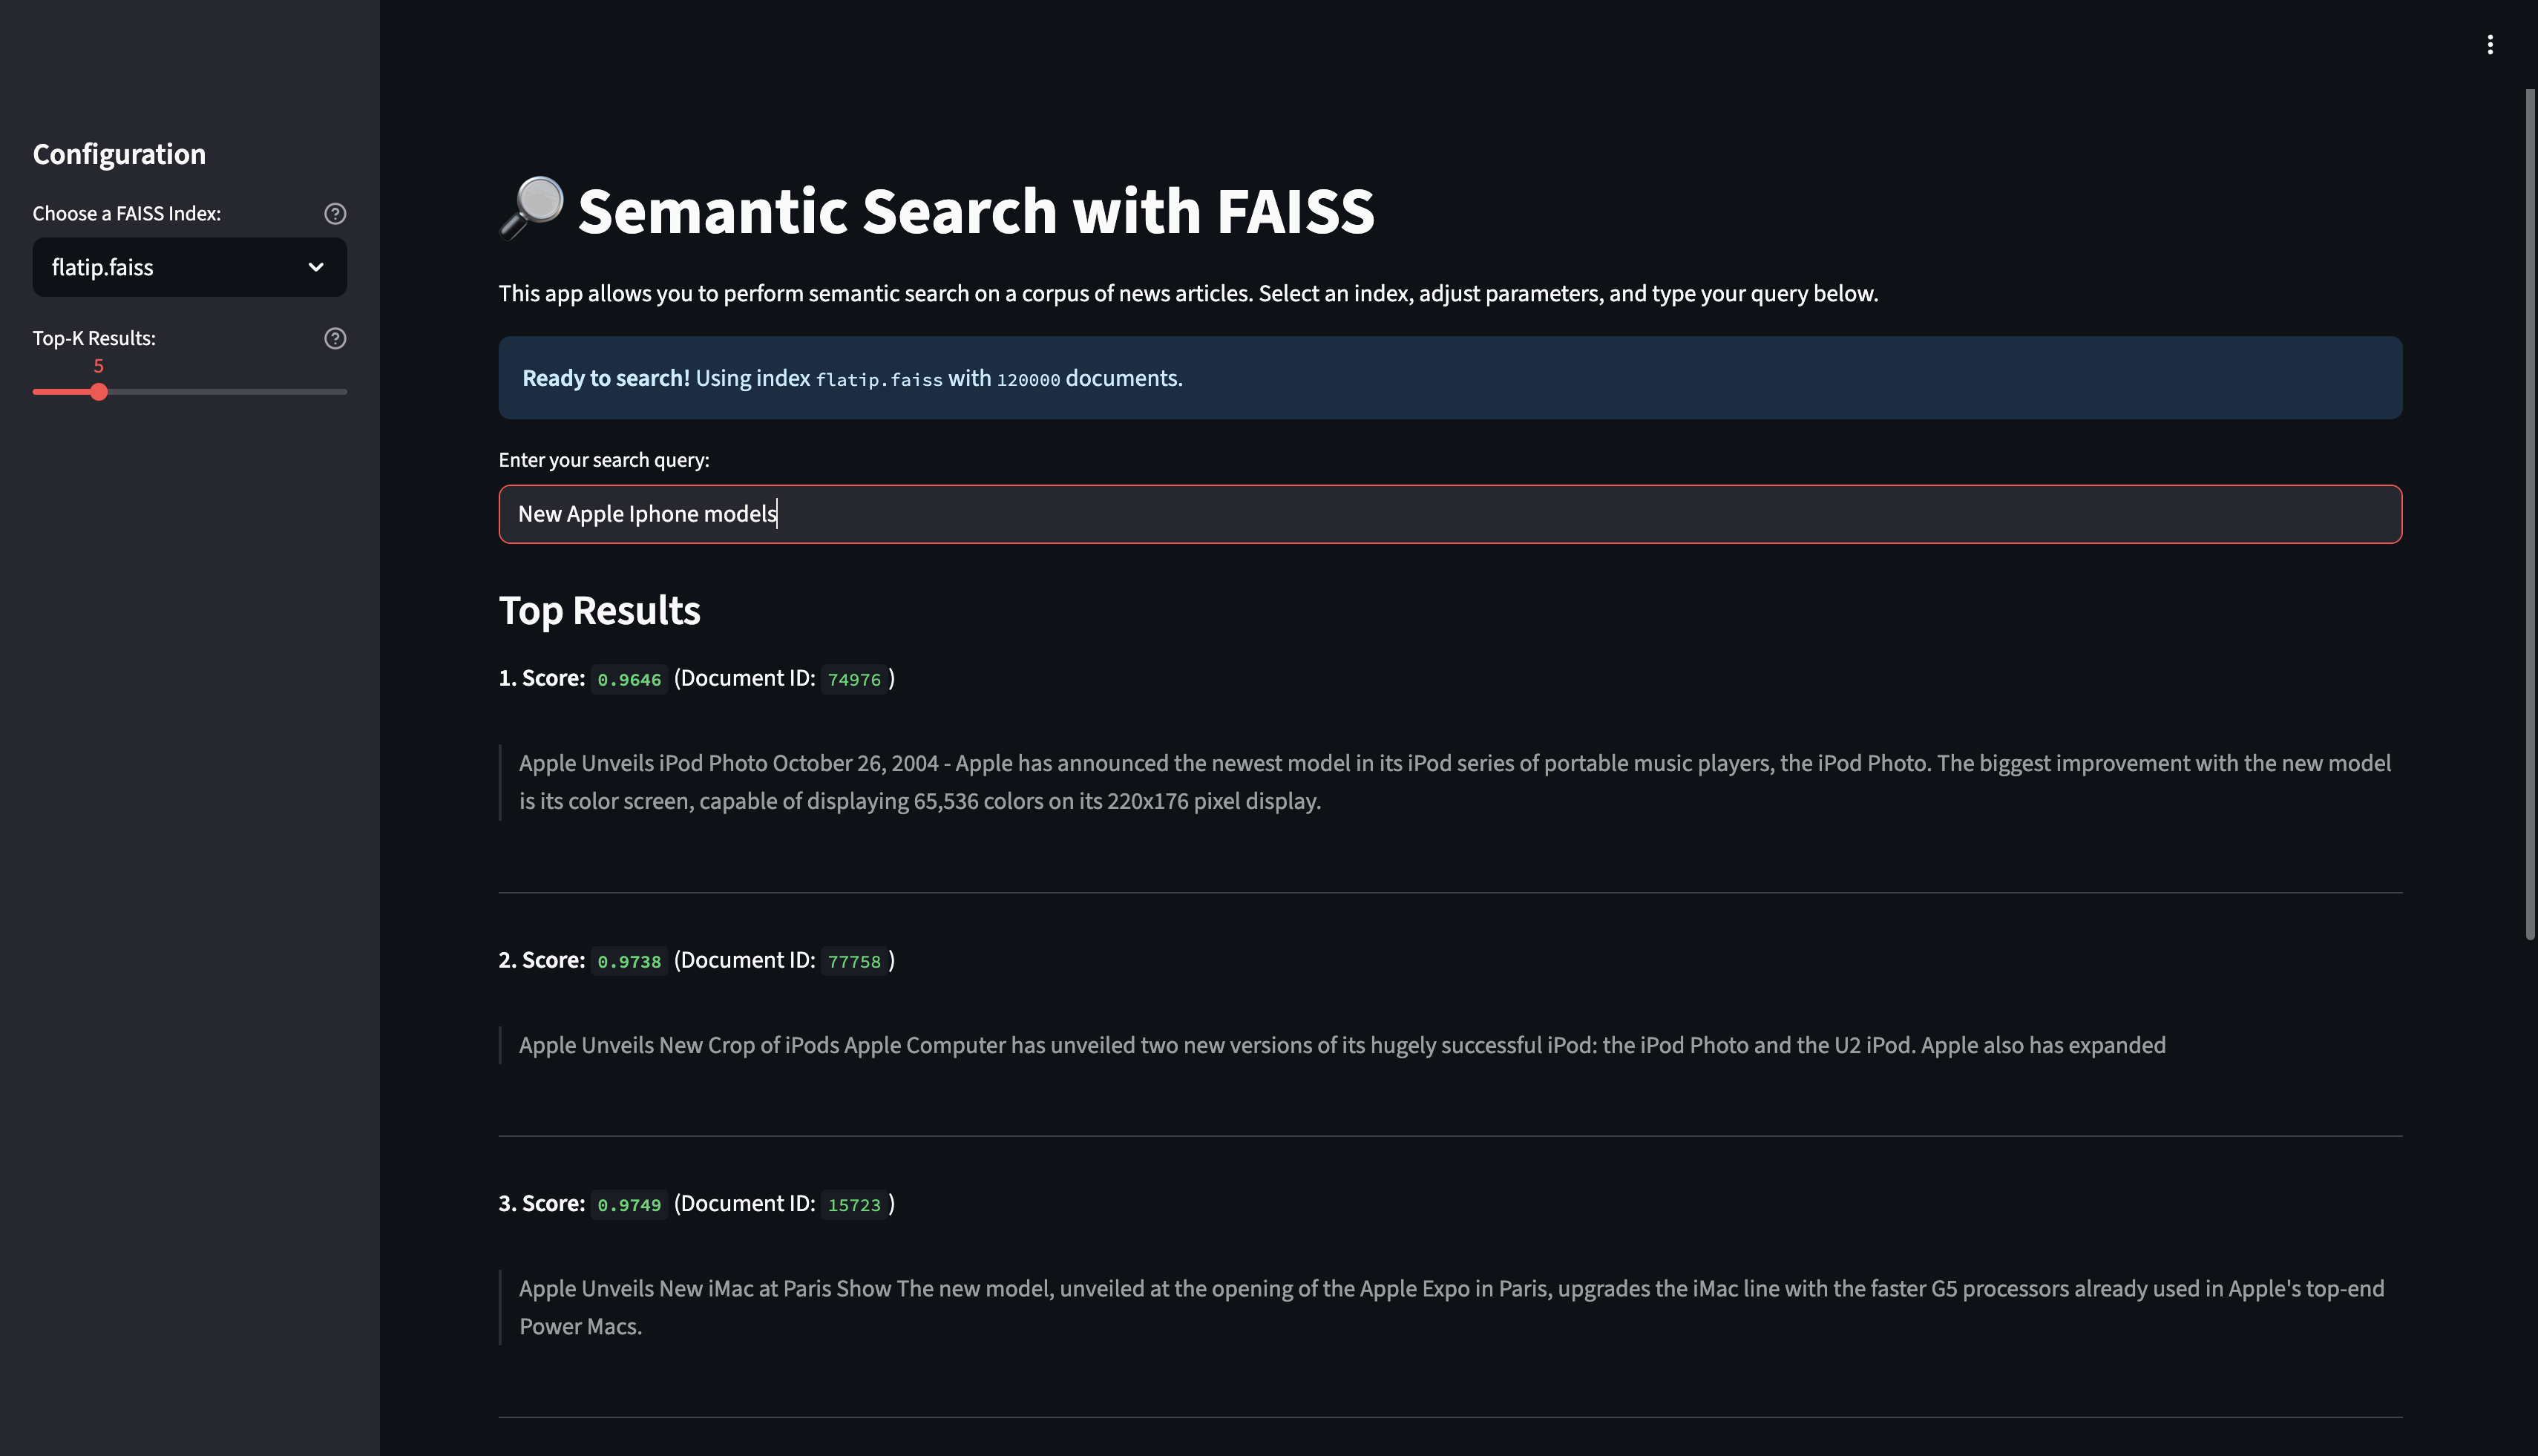This screenshot has width=2538, height=1456.
Task: Click the search query input field
Action: tap(1450, 514)
